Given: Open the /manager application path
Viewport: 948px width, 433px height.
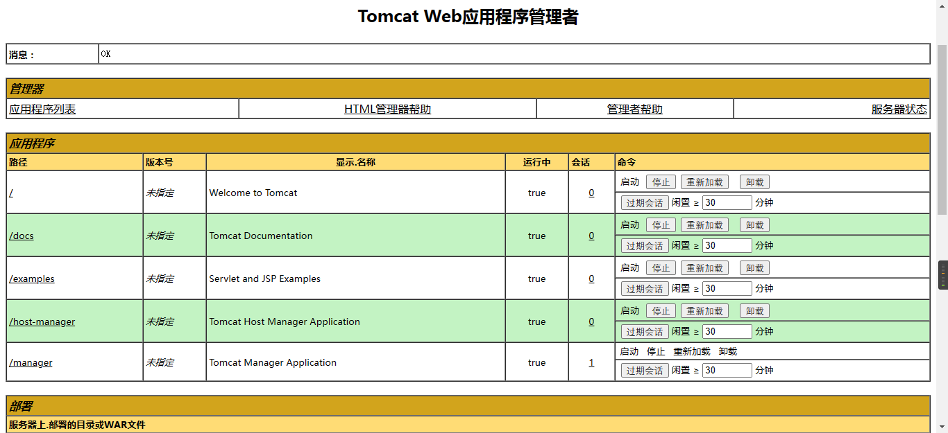Looking at the screenshot, I should click(31, 363).
